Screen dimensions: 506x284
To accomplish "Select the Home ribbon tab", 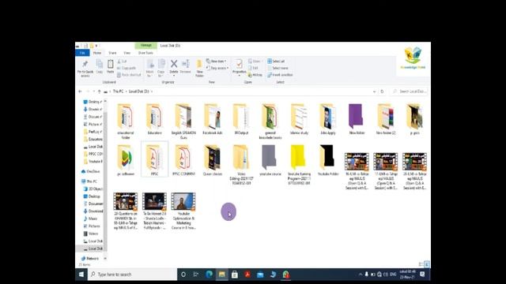I will tap(97, 53).
